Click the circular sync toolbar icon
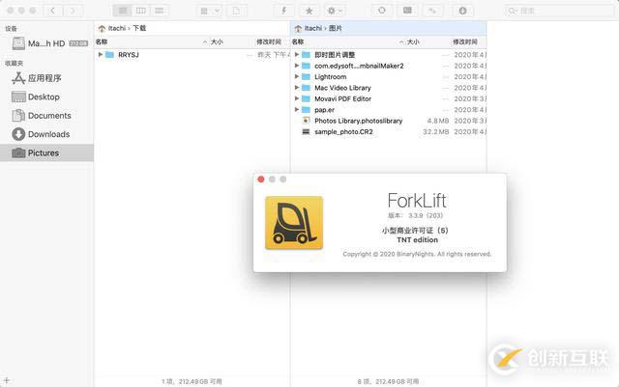 point(382,11)
